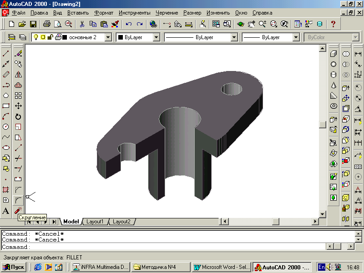
Task: Select the Rotate modify tool
Action: (x=18, y=116)
